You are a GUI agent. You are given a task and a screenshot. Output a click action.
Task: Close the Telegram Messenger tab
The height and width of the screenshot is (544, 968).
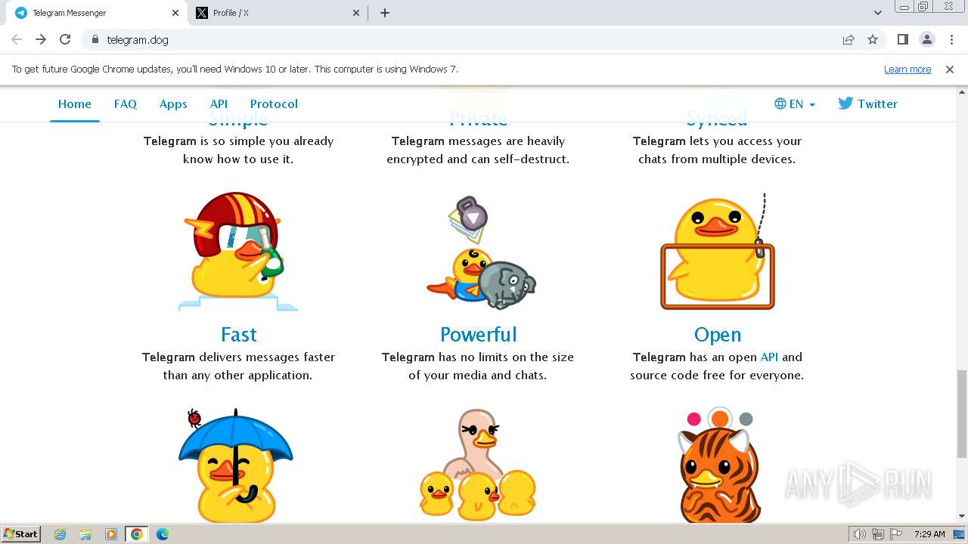(x=175, y=13)
